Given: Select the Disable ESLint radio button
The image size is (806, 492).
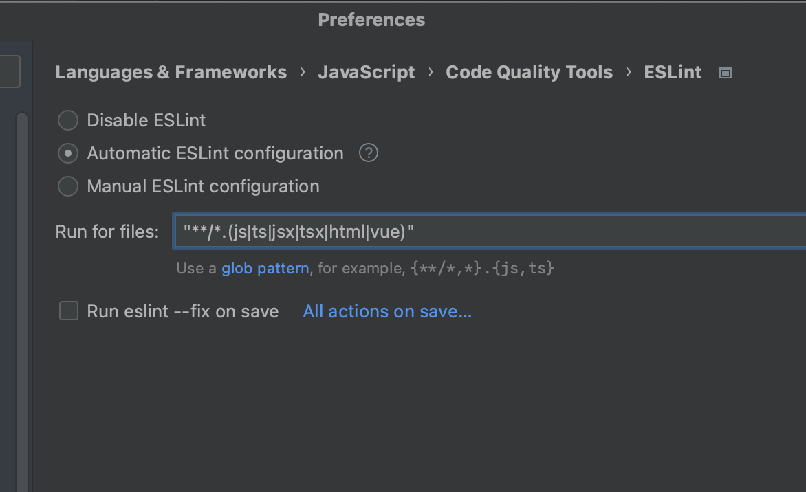Looking at the screenshot, I should click(68, 121).
